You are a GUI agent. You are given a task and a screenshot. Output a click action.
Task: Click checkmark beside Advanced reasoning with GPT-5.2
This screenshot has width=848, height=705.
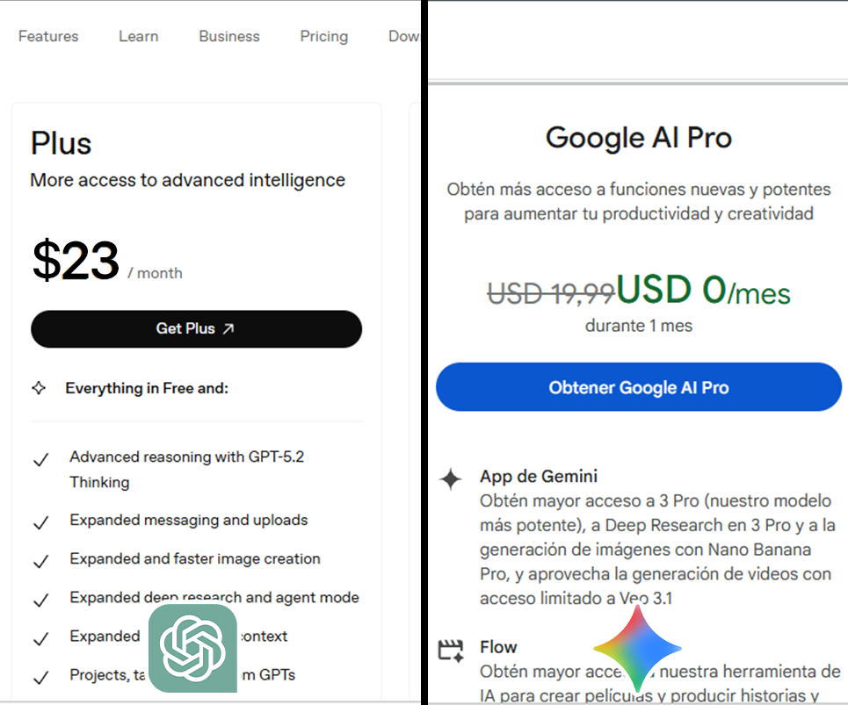point(40,460)
